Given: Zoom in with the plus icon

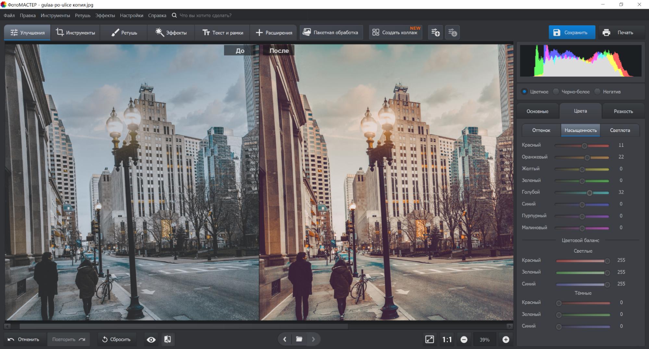Looking at the screenshot, I should pos(505,340).
